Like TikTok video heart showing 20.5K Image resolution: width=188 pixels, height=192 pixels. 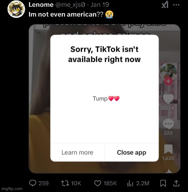(x=168, y=99)
